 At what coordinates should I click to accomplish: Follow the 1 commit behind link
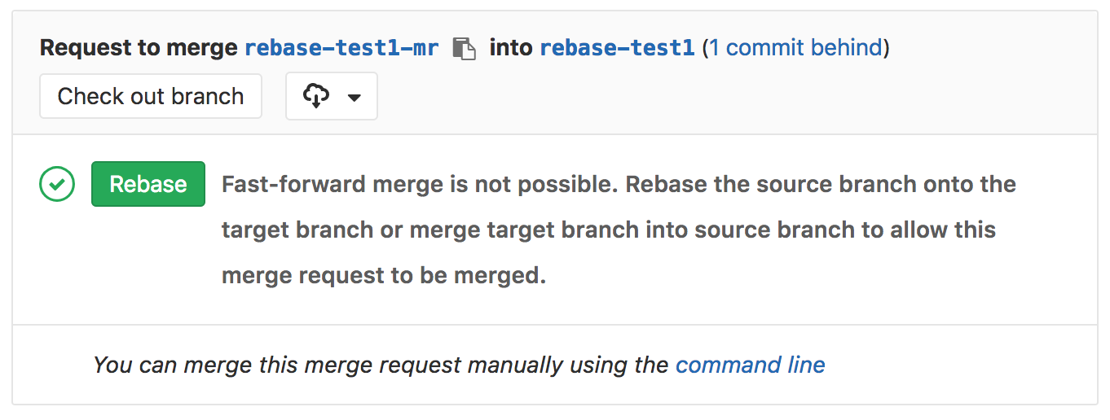pyautogui.click(x=795, y=48)
